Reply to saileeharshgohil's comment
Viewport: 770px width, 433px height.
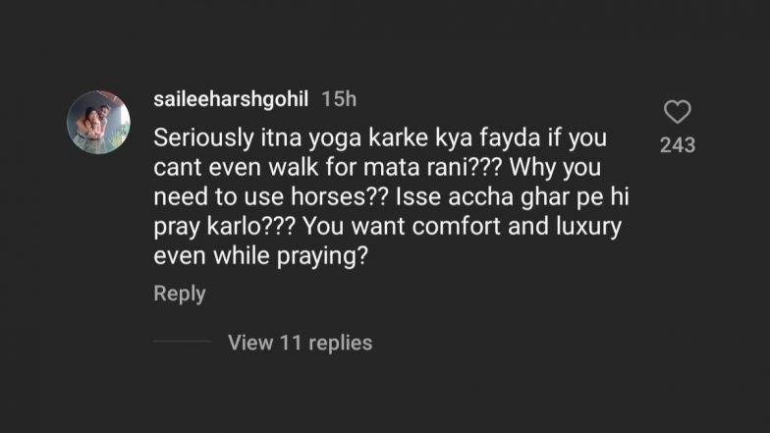click(x=180, y=294)
